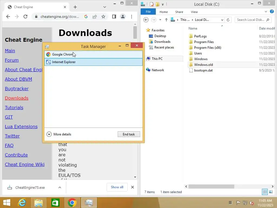This screenshot has width=277, height=208.
Task: Bookmark this page with the star icon
Action: click(x=103, y=17)
